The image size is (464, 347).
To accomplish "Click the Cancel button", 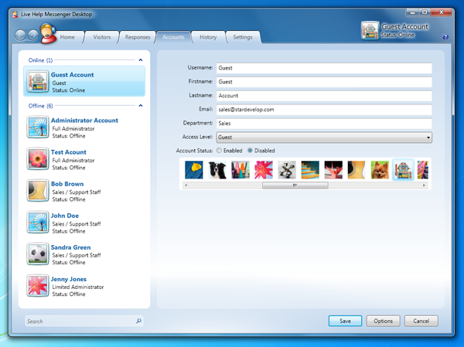I will click(x=421, y=321).
